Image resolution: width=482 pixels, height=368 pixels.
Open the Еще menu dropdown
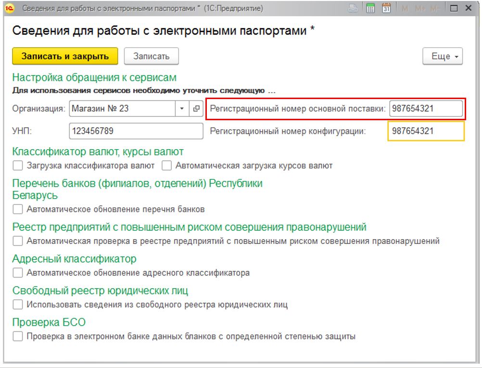point(443,56)
